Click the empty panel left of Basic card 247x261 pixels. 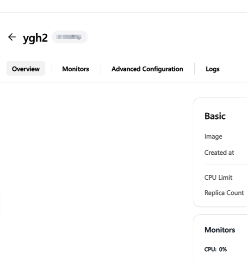point(96,171)
